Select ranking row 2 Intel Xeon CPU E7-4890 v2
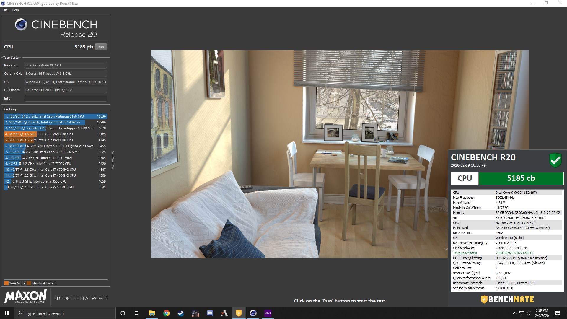 pos(56,122)
